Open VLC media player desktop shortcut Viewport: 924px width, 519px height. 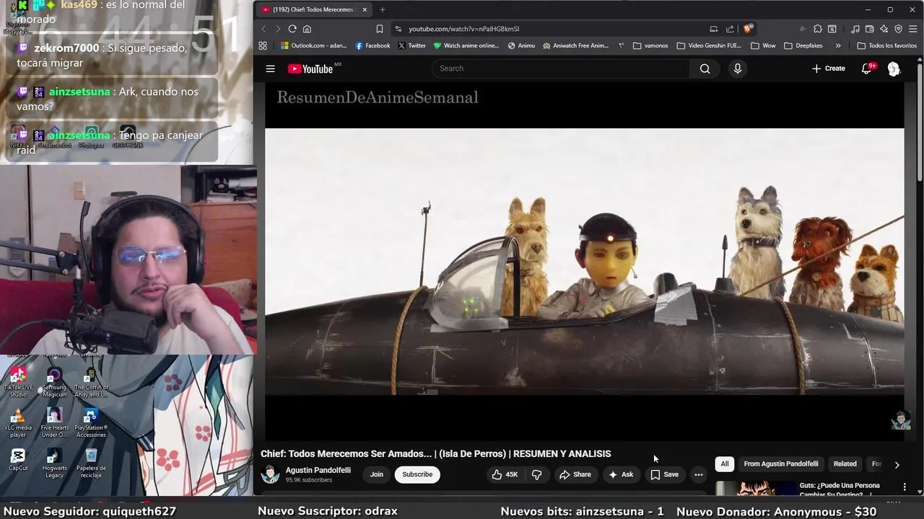click(x=18, y=423)
